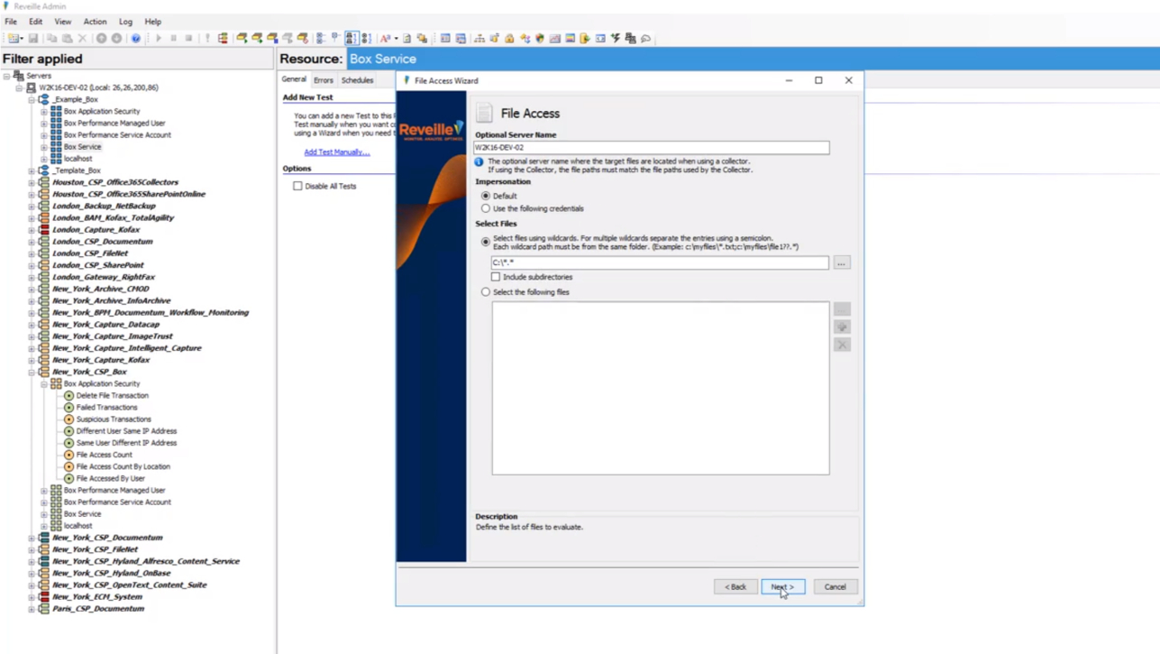Click the red and green hierarchy toolbar icon
The image size is (1160, 654).
click(223, 39)
